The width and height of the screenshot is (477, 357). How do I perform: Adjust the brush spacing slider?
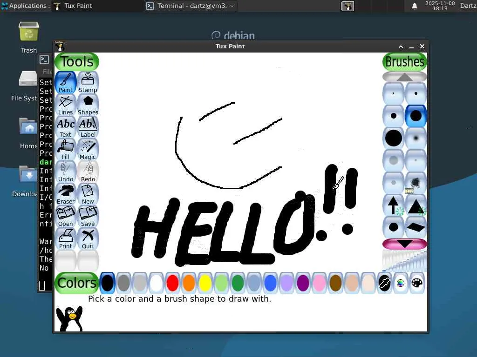(x=405, y=261)
